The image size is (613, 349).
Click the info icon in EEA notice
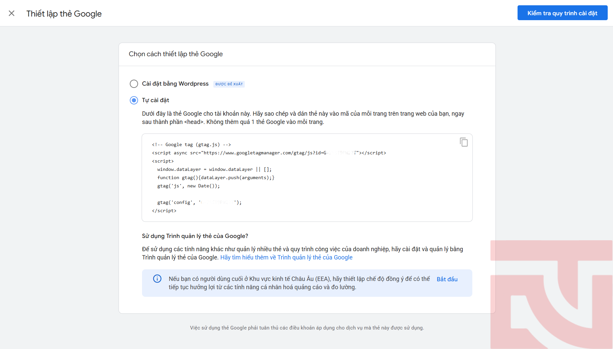click(x=157, y=279)
